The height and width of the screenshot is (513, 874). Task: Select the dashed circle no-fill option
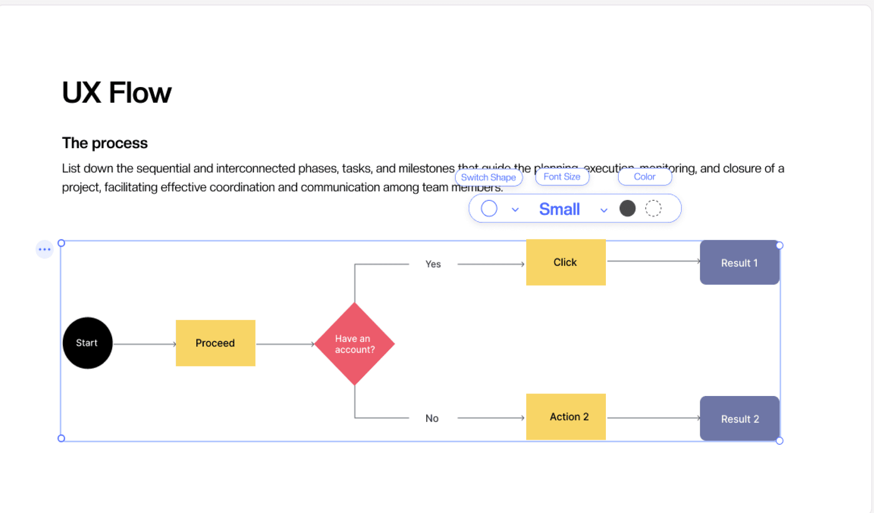coord(653,209)
